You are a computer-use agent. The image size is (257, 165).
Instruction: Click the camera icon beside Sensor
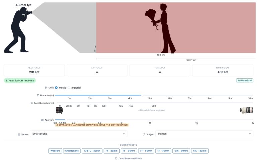[19, 134]
